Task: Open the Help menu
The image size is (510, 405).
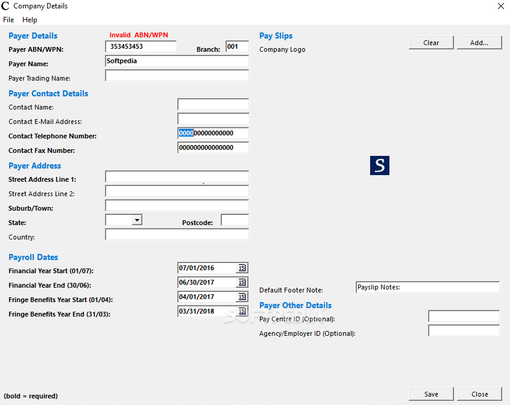Action: pos(30,20)
